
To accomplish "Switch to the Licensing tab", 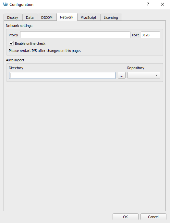I will (x=111, y=18).
